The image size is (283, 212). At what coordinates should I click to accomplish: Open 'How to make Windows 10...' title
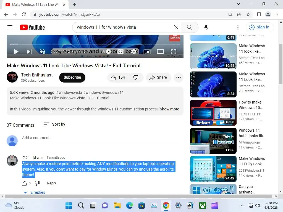point(250,105)
